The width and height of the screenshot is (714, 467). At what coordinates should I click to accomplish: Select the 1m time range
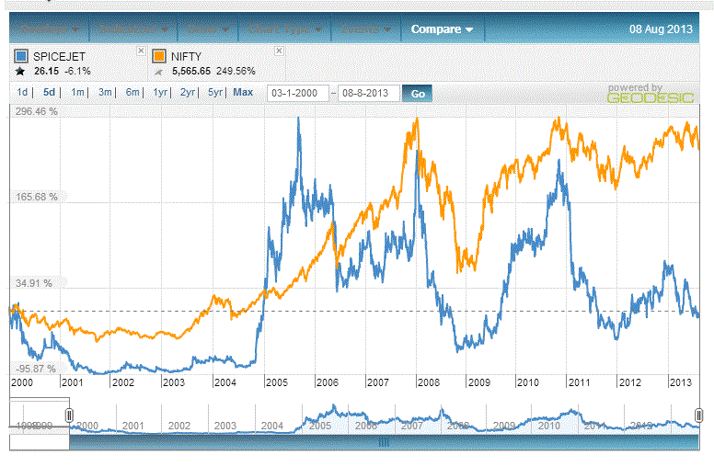(x=77, y=93)
